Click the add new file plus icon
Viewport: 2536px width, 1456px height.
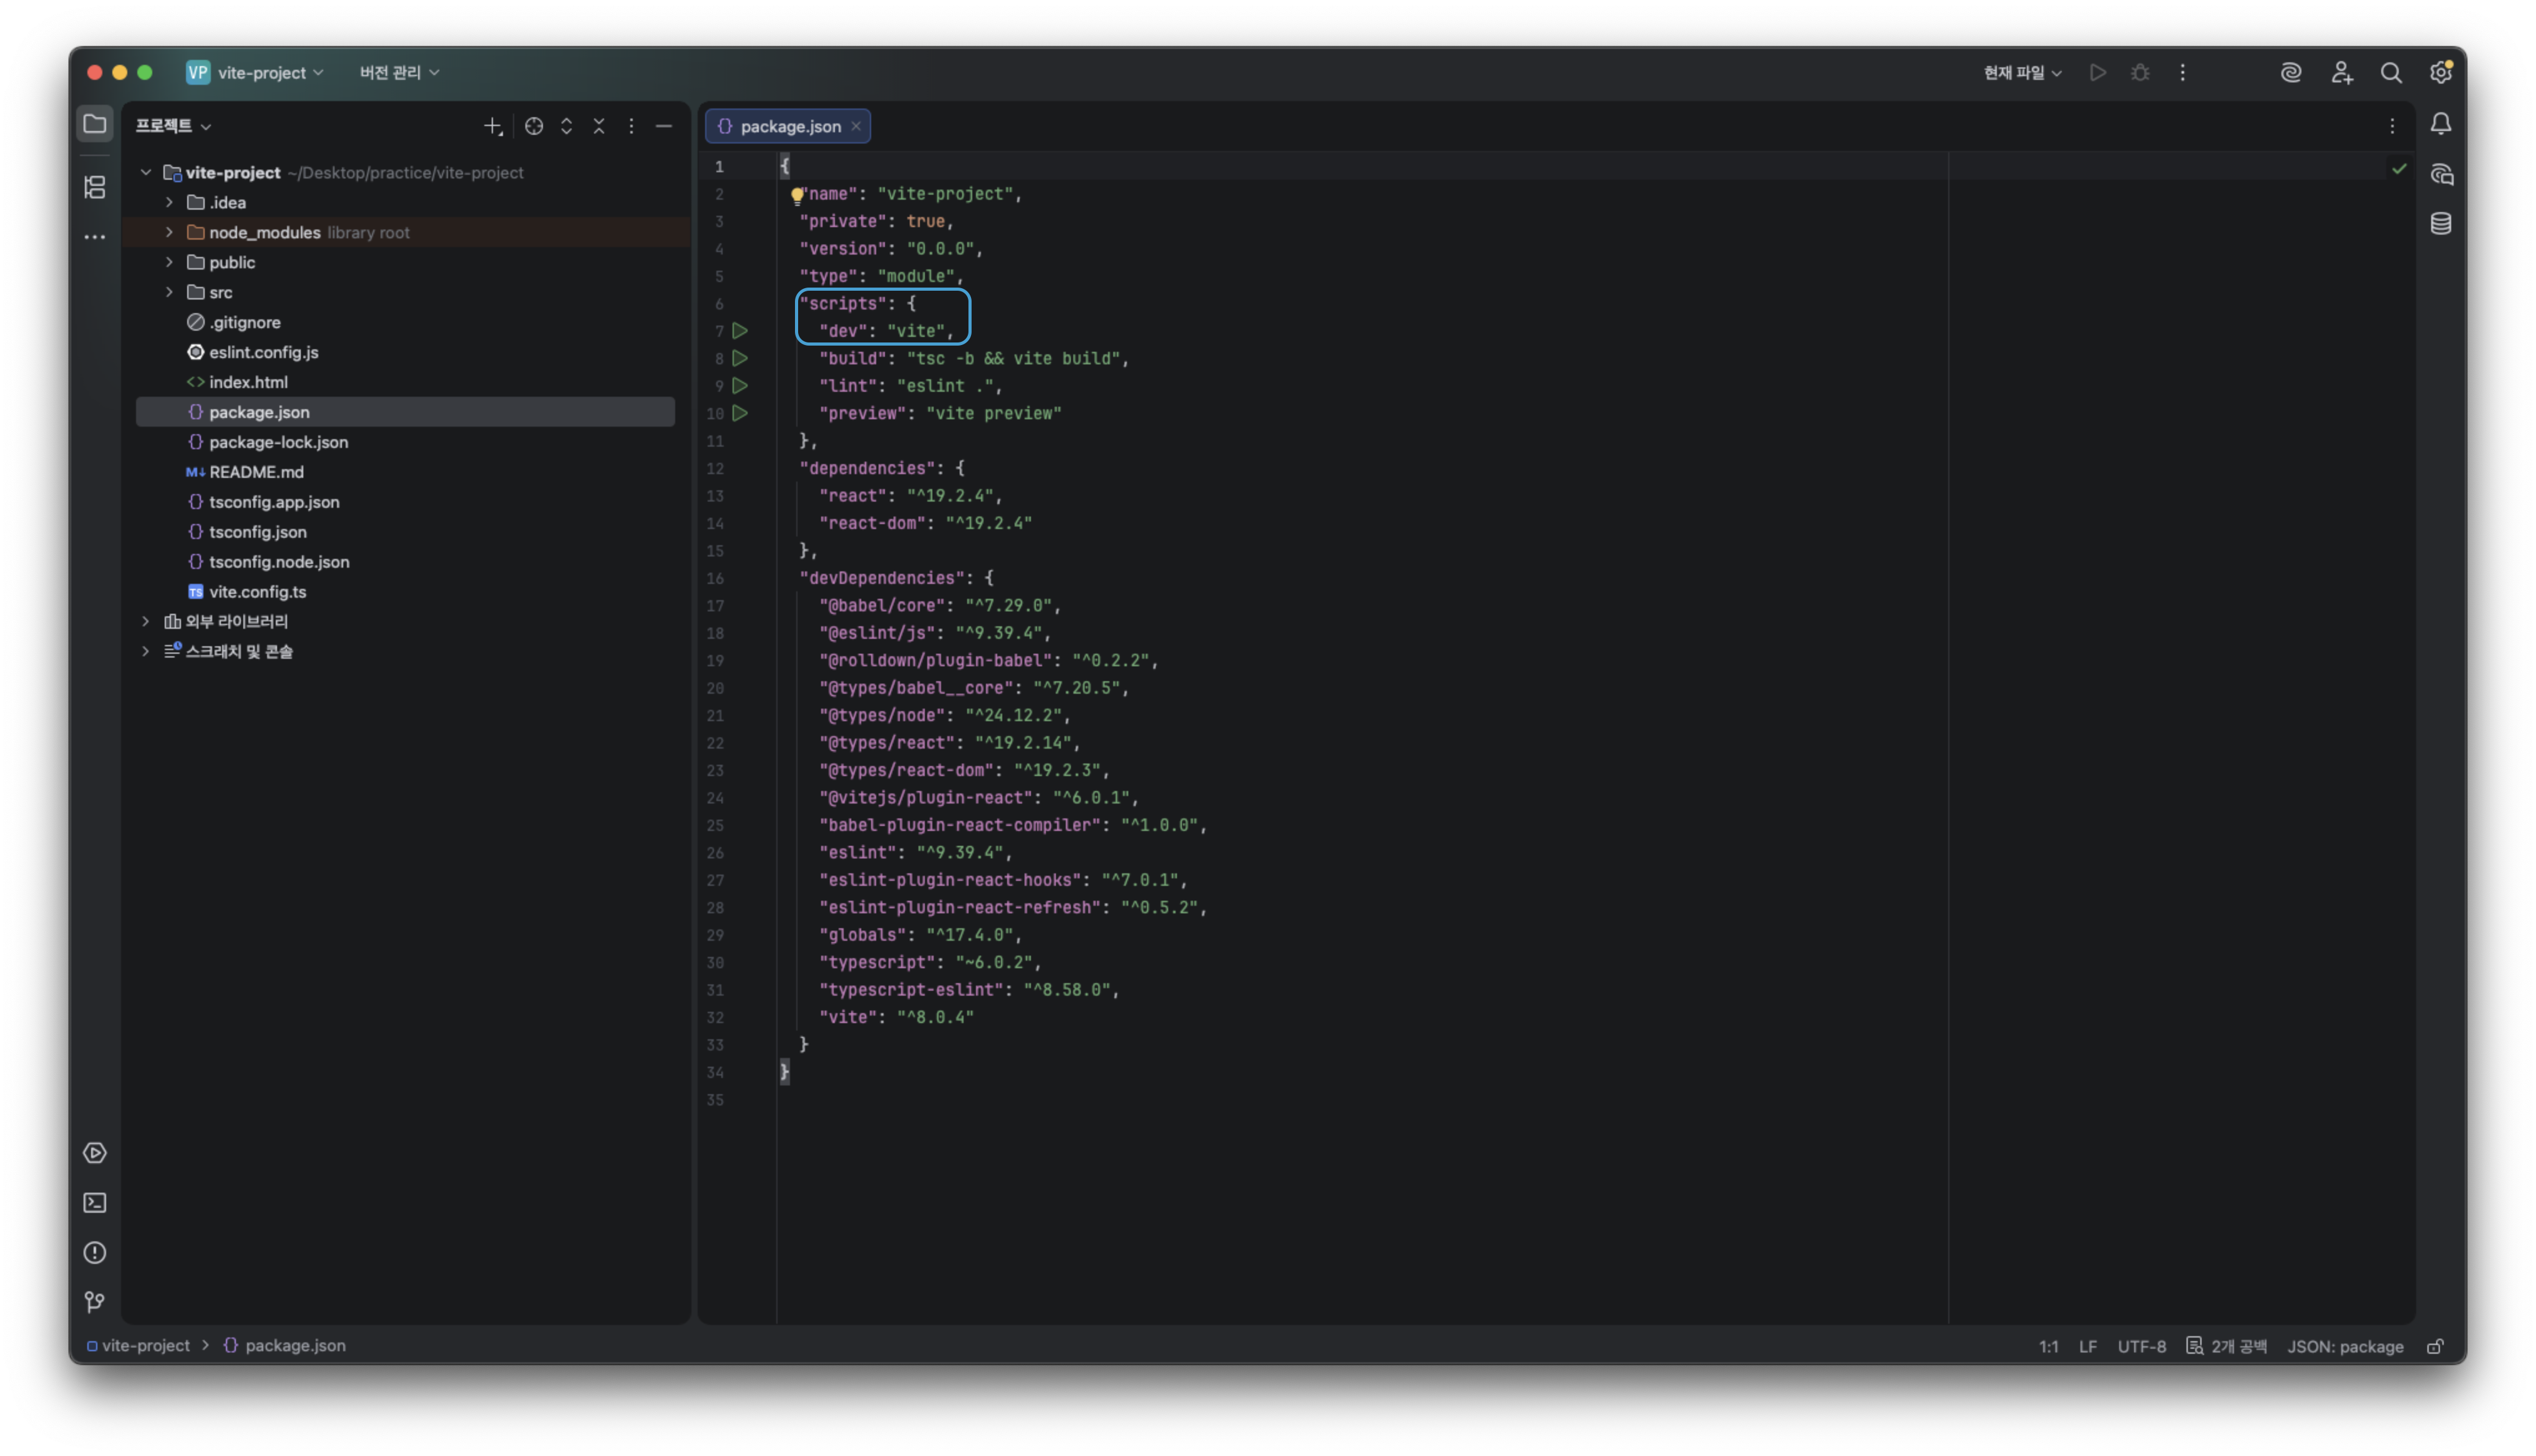point(493,126)
